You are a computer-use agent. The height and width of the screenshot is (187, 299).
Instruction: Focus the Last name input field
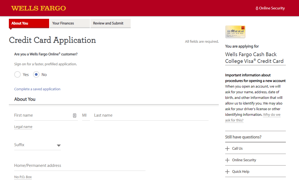click(x=151, y=116)
